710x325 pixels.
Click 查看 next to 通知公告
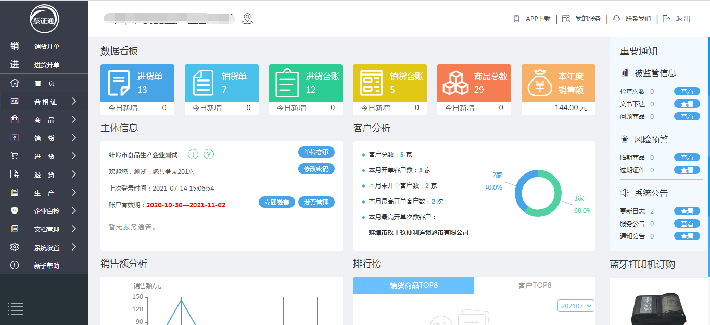pos(687,236)
